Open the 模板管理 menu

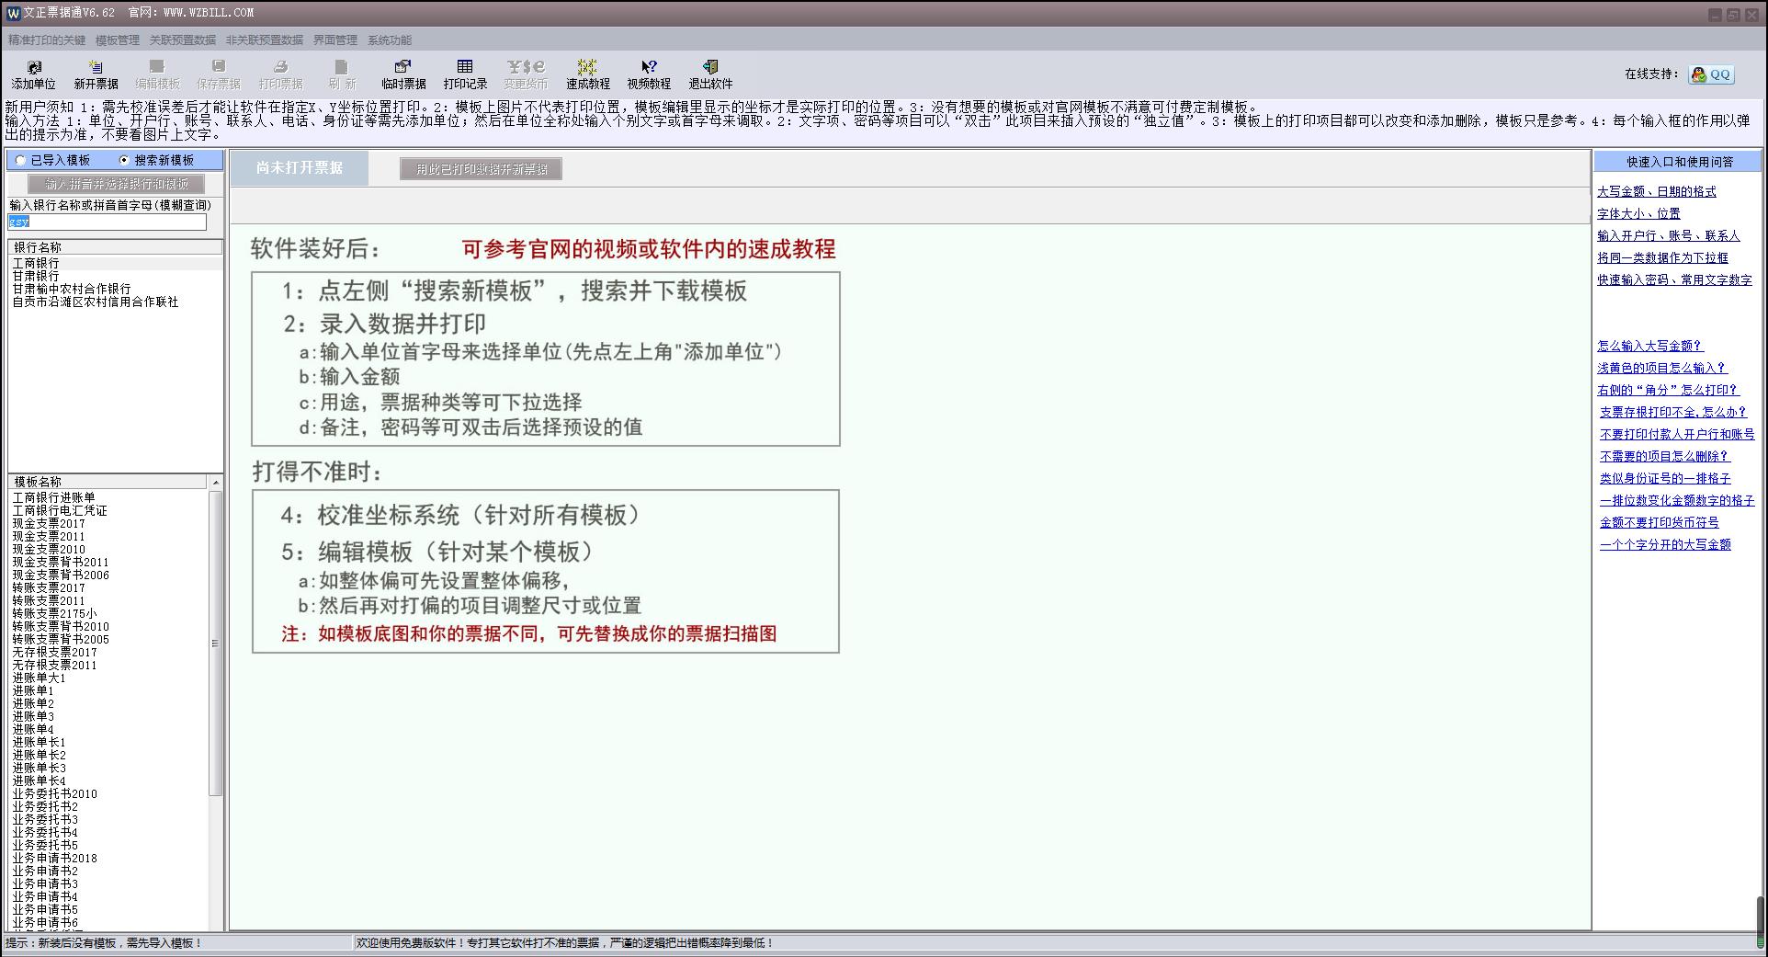(118, 40)
